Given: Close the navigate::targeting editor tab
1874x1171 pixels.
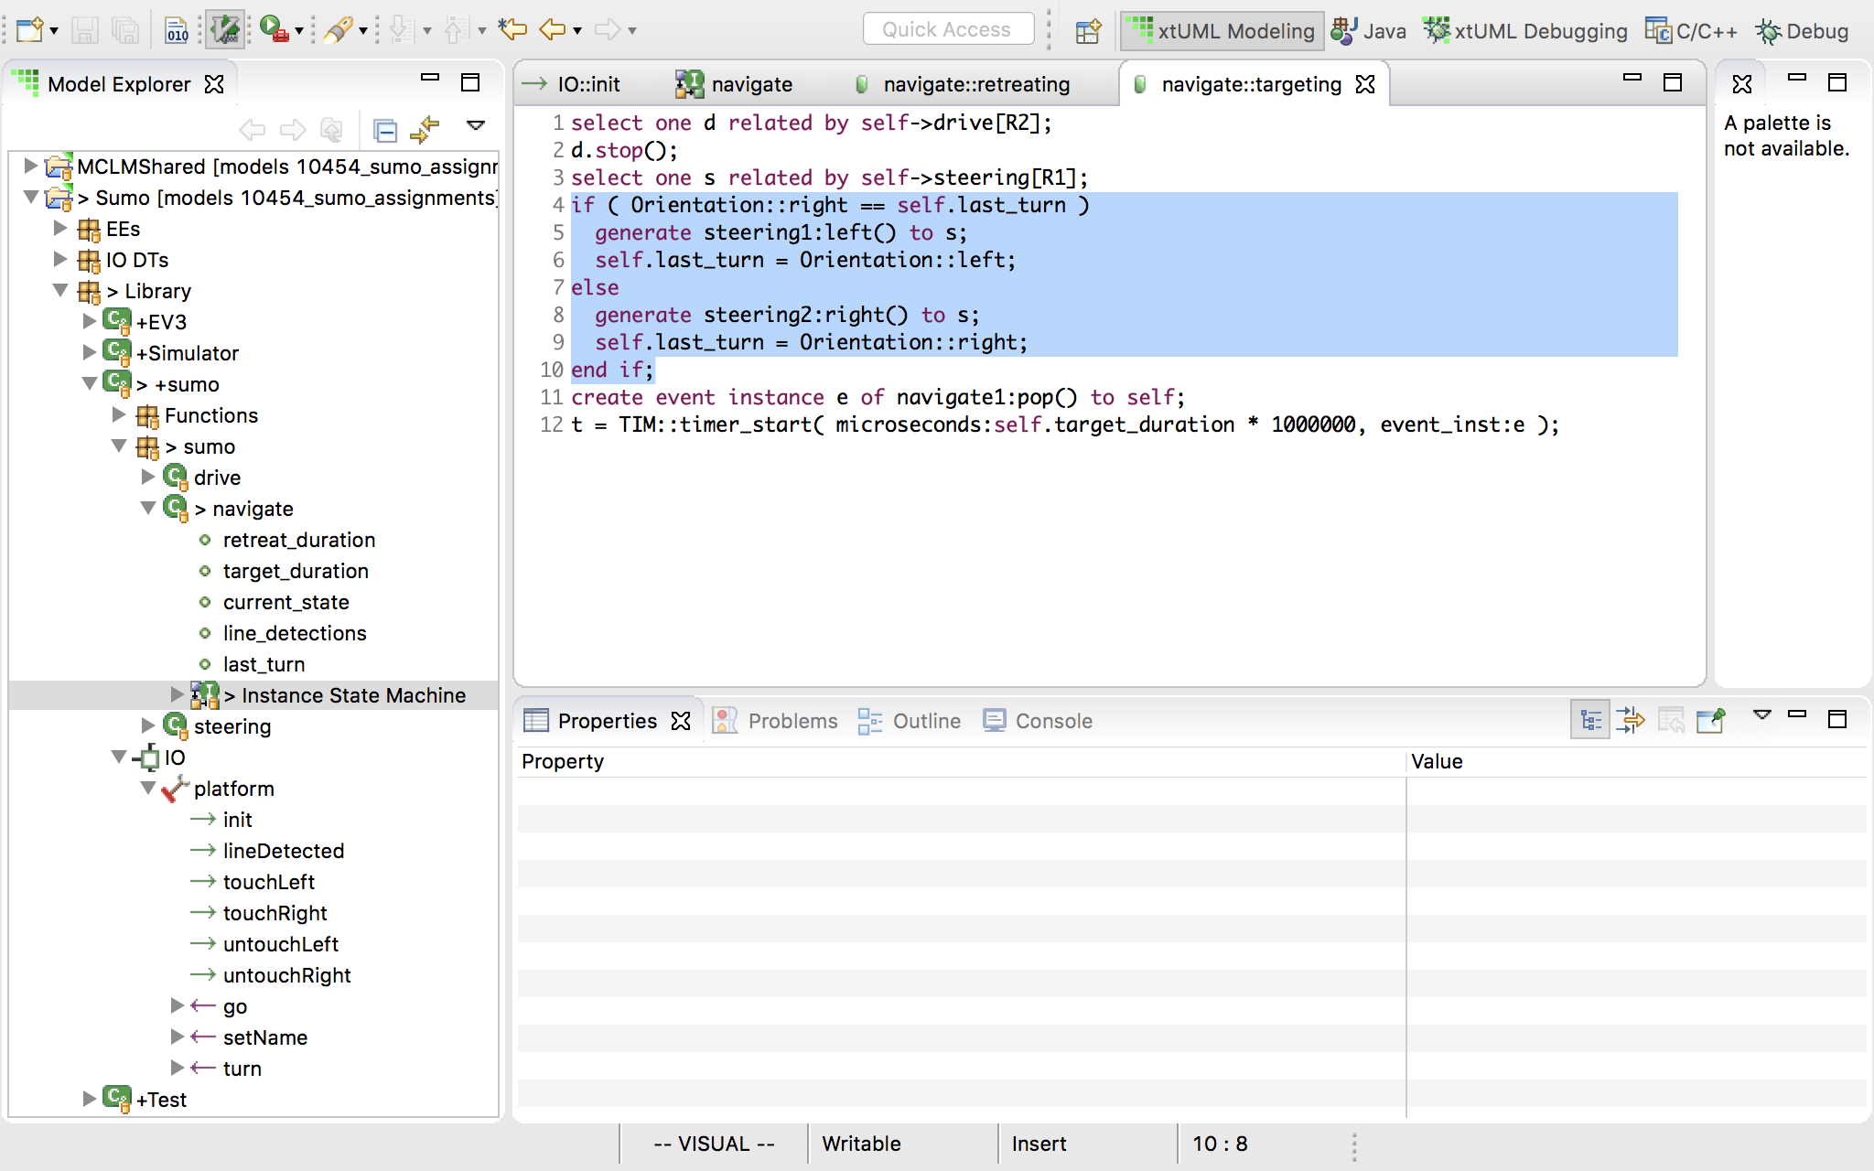Looking at the screenshot, I should point(1365,84).
